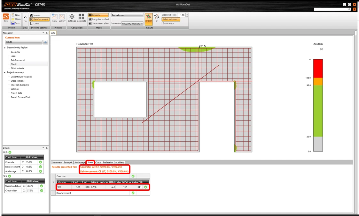Open the Increment load dropdown
Image resolution: width=359 pixels, height=216 pixels.
[132, 24]
